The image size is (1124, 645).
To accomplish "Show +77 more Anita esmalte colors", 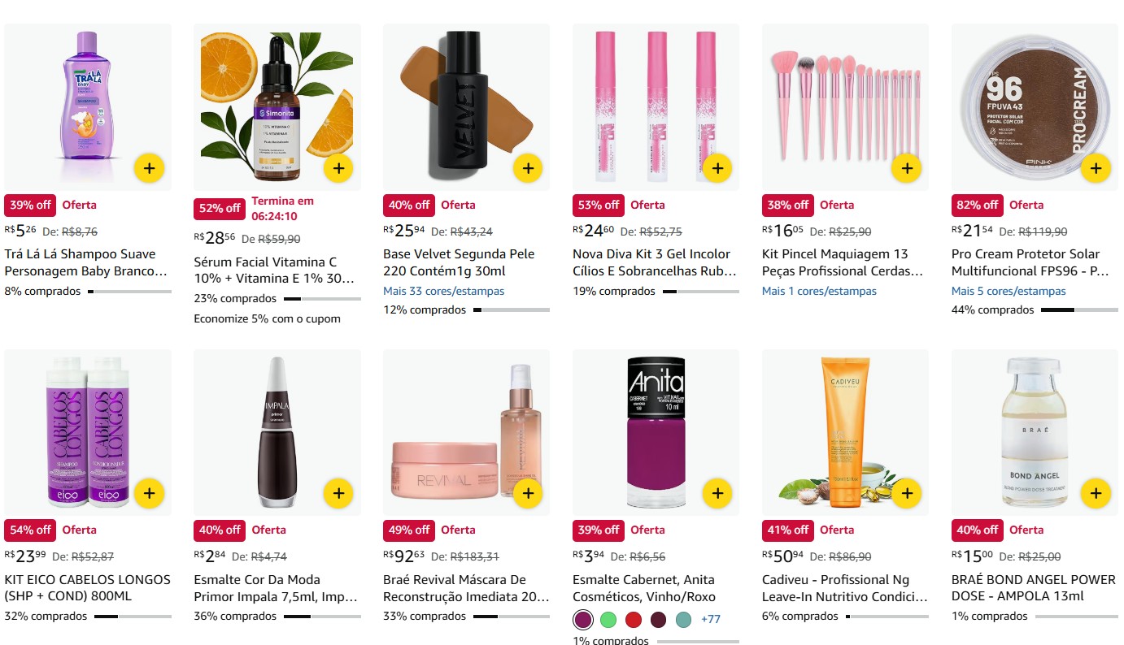I will pos(711,620).
